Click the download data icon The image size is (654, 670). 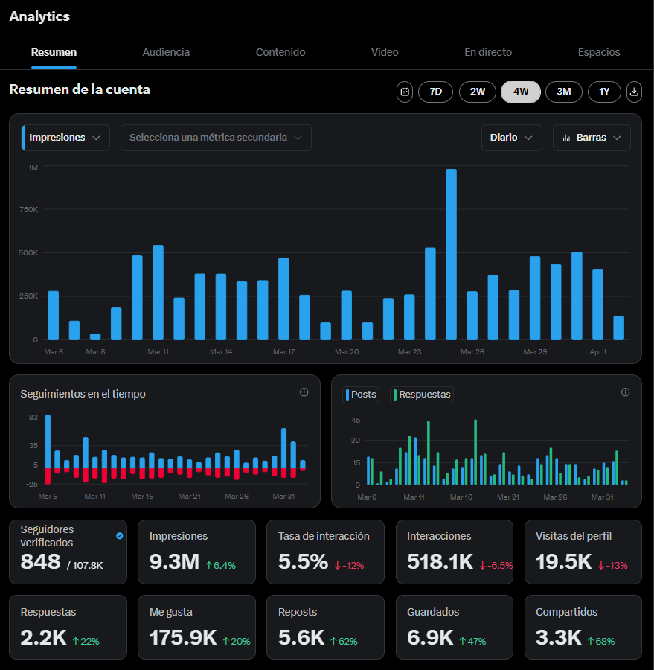[x=634, y=92]
